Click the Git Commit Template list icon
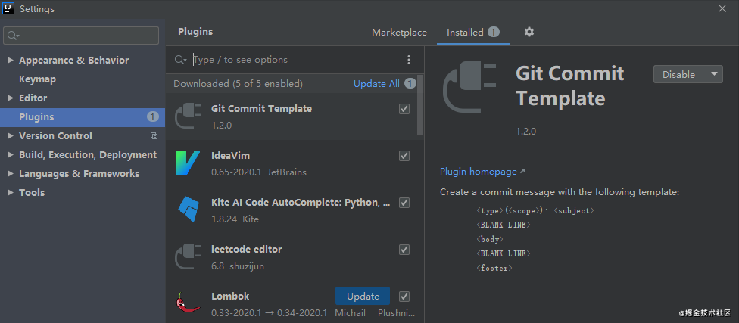 click(188, 116)
